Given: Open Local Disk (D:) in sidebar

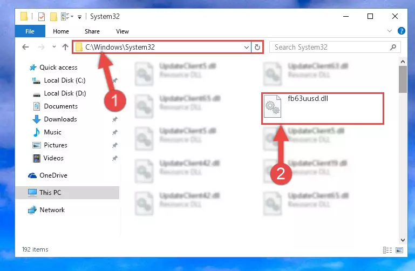Looking at the screenshot, I should click(65, 93).
